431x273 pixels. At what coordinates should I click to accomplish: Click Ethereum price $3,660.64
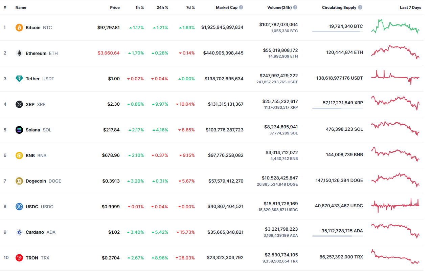pyautogui.click(x=109, y=53)
